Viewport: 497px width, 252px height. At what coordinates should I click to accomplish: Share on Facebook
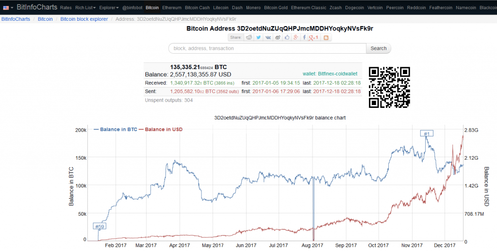pos(304,37)
